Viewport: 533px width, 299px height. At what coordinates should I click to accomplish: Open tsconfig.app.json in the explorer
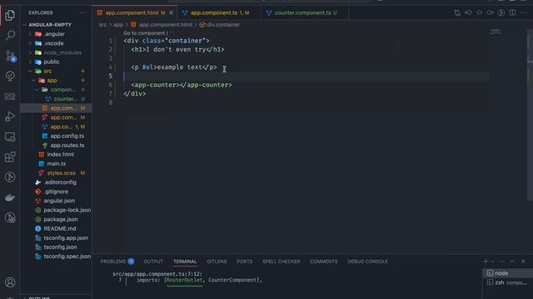pyautogui.click(x=56, y=238)
